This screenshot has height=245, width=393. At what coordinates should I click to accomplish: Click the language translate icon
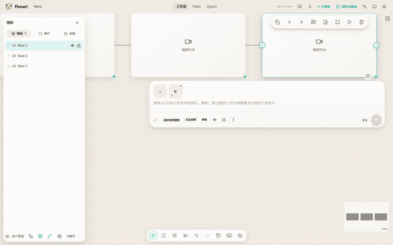pyautogui.click(x=365, y=7)
